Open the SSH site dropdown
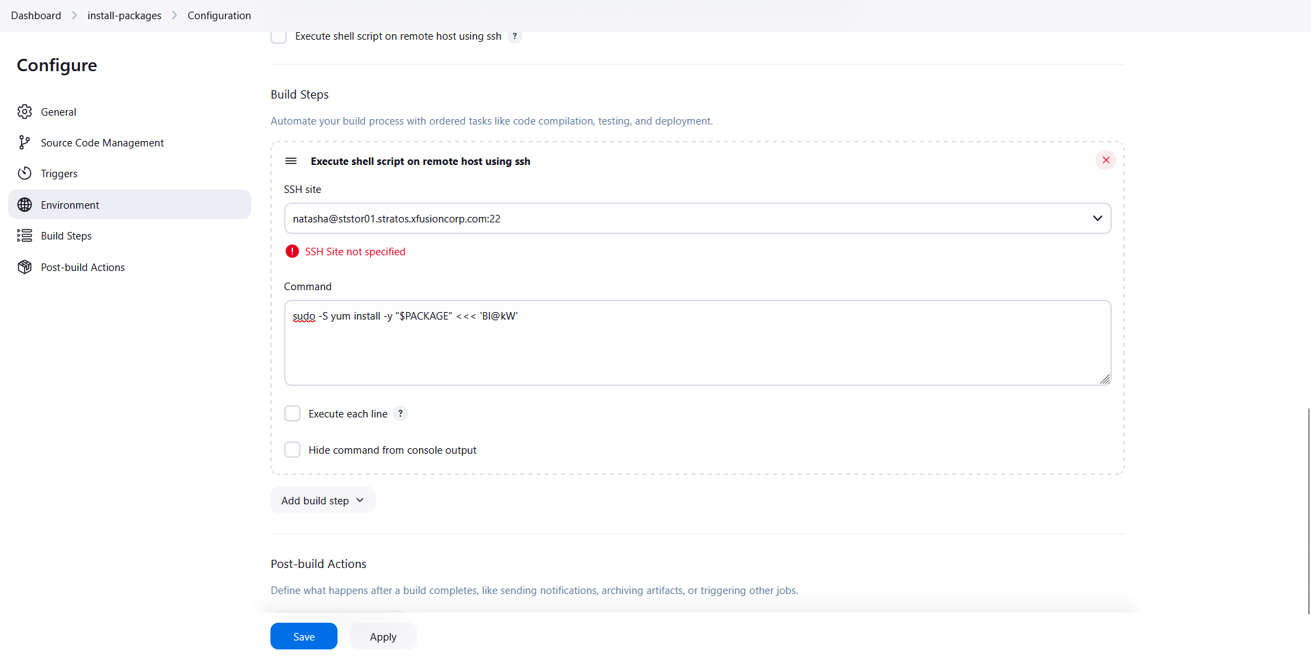Screen dimensions: 1311x659 697,218
